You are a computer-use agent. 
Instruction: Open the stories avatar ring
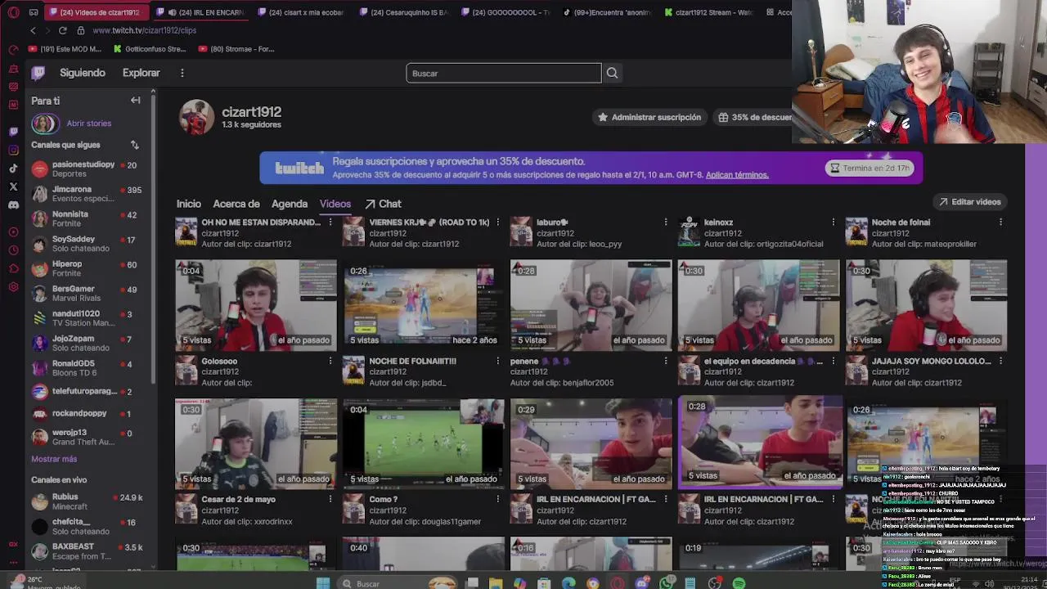pyautogui.click(x=44, y=124)
